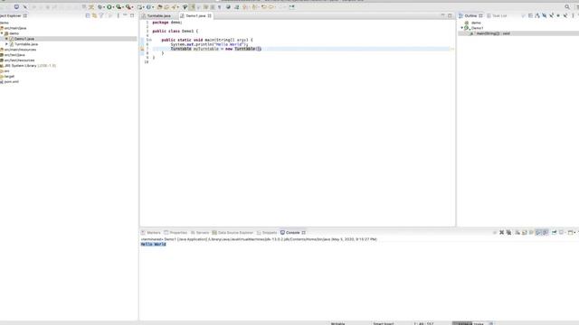Open the Properties tab in bottom panel
579x325 pixels.
tap(176, 233)
